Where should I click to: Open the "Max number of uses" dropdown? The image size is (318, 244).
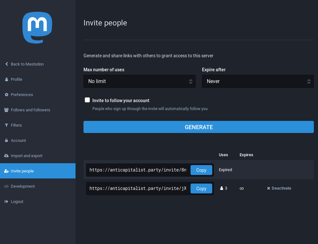140,81
